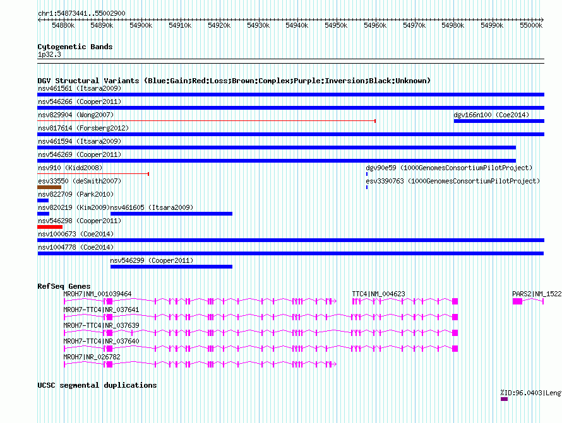Click the 54920k ruler tick label
Viewport: 562px width, 423px height.
tap(219, 25)
